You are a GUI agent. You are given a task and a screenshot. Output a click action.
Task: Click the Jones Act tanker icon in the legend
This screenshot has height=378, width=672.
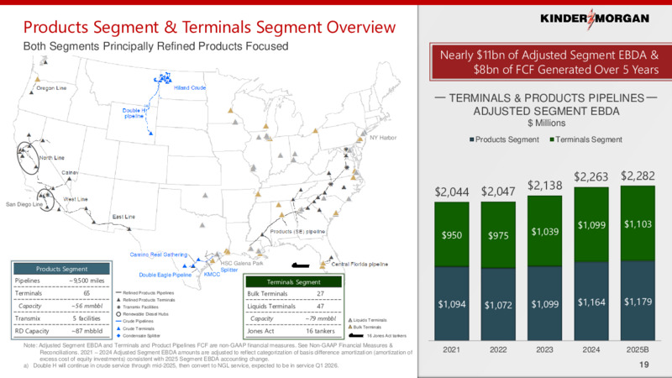pos(355,335)
